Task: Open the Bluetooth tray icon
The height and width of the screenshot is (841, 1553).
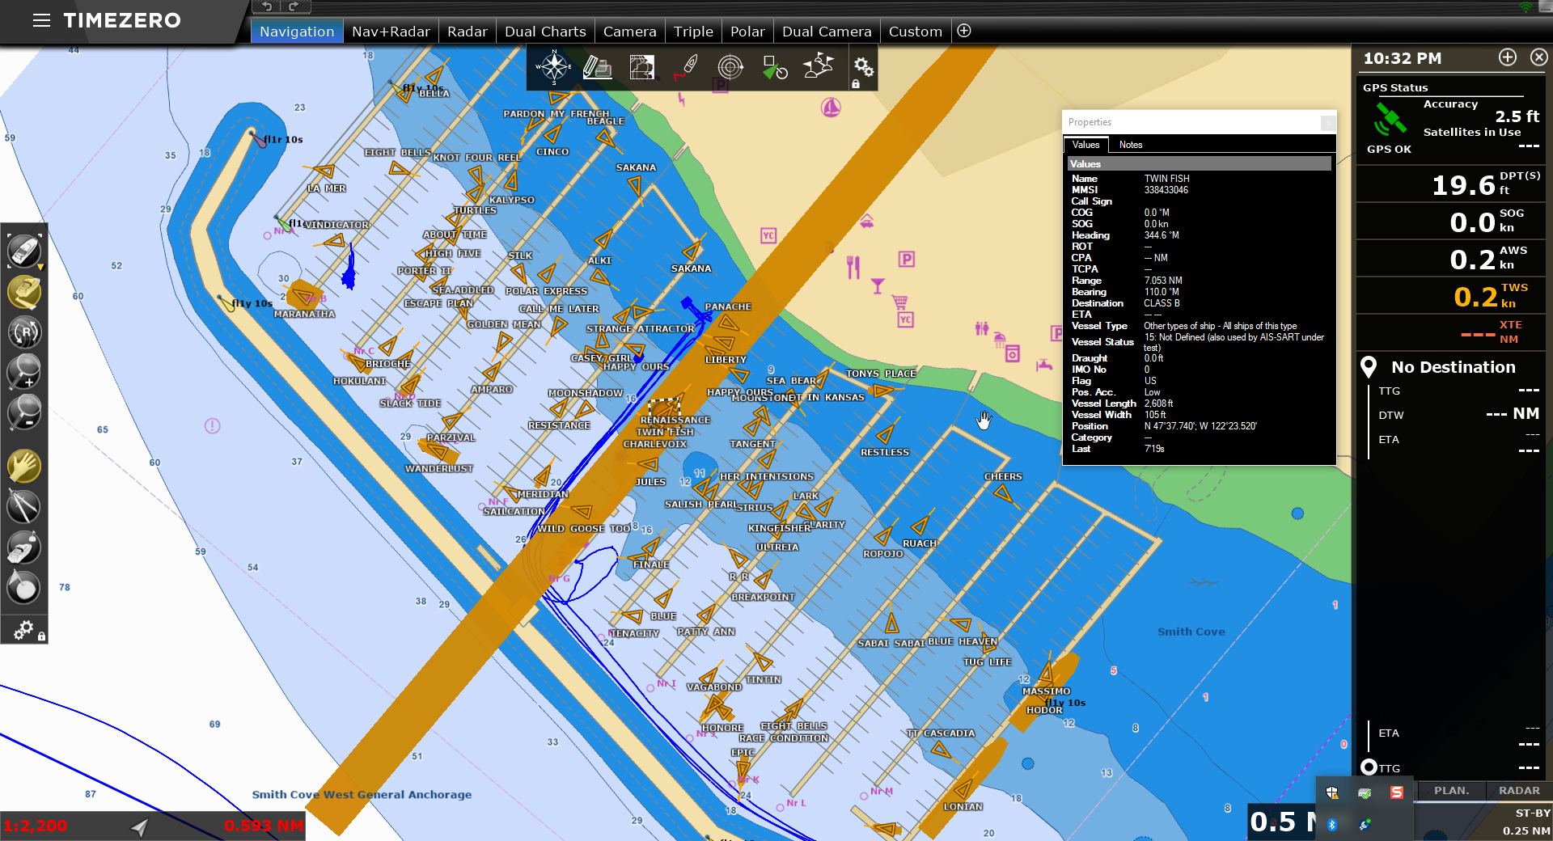Action: (x=1332, y=824)
